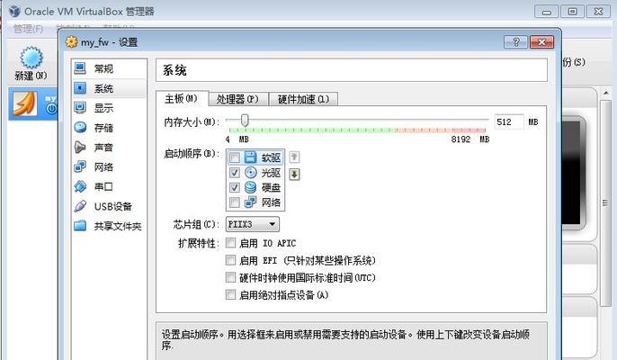Click the 扩展特性 label
Image resolution: width=617 pixels, height=360 pixels.
tap(197, 243)
